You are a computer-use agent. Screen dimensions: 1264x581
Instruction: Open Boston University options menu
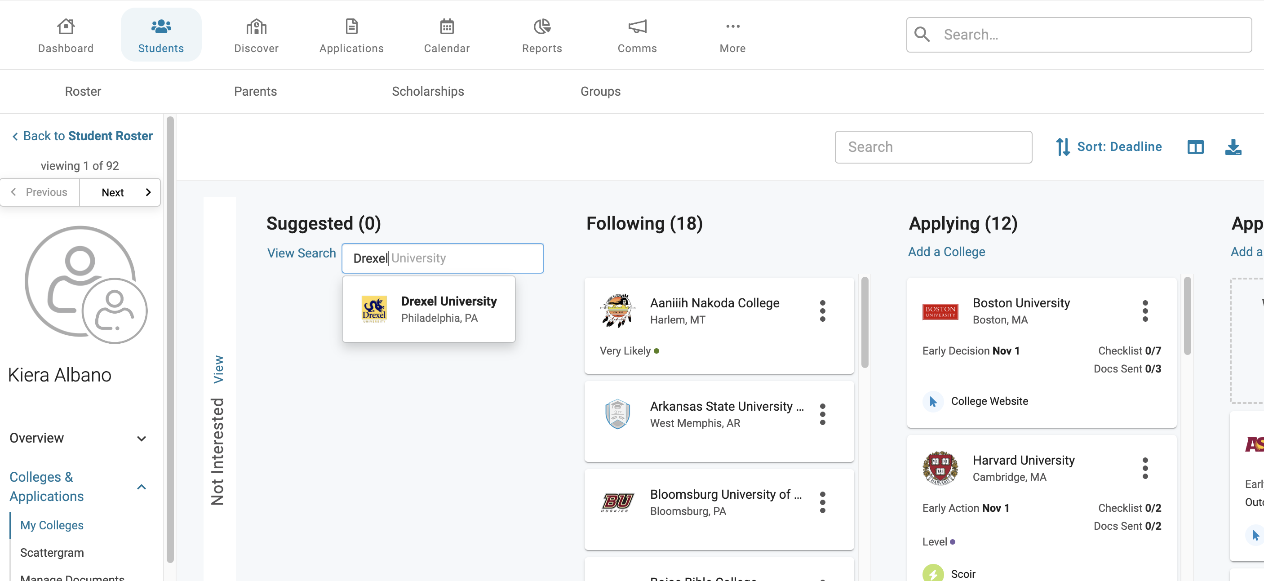tap(1145, 311)
